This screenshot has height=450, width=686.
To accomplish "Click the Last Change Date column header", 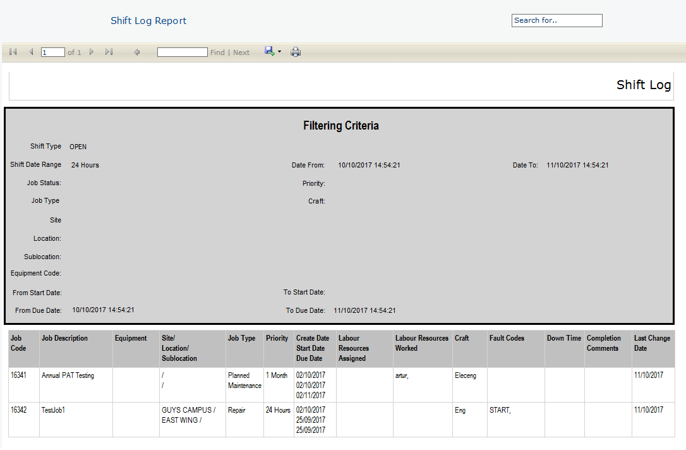I will click(x=652, y=343).
